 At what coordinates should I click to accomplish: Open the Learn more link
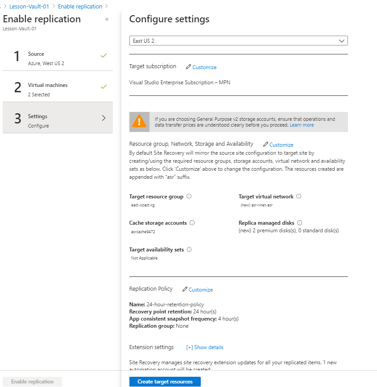point(302,125)
